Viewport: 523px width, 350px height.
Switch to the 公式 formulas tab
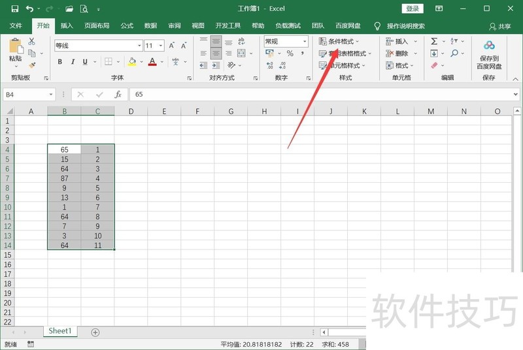pyautogui.click(x=127, y=25)
